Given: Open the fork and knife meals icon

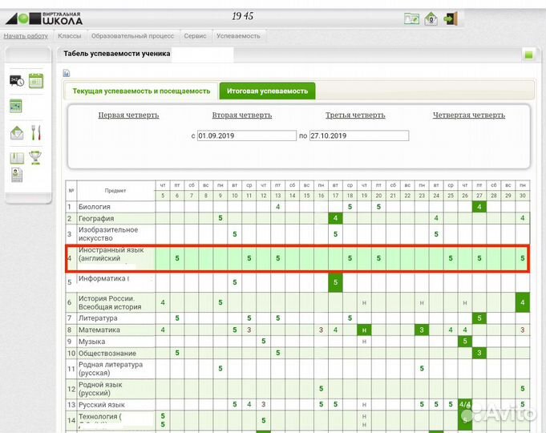Looking at the screenshot, I should click(x=36, y=133).
